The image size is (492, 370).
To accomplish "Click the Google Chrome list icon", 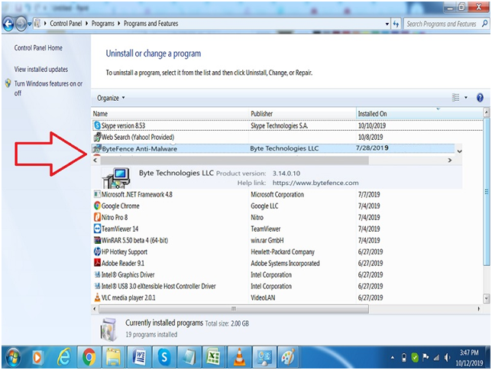I will pyautogui.click(x=97, y=206).
